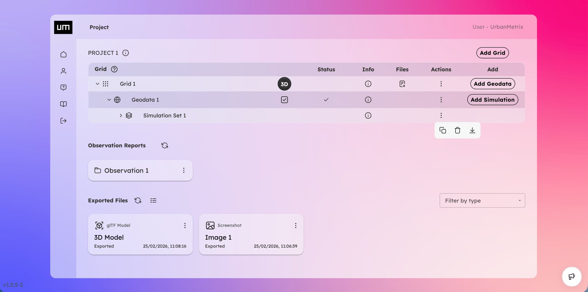Open the help chat sidebar icon
588x292 pixels.
[x=63, y=87]
